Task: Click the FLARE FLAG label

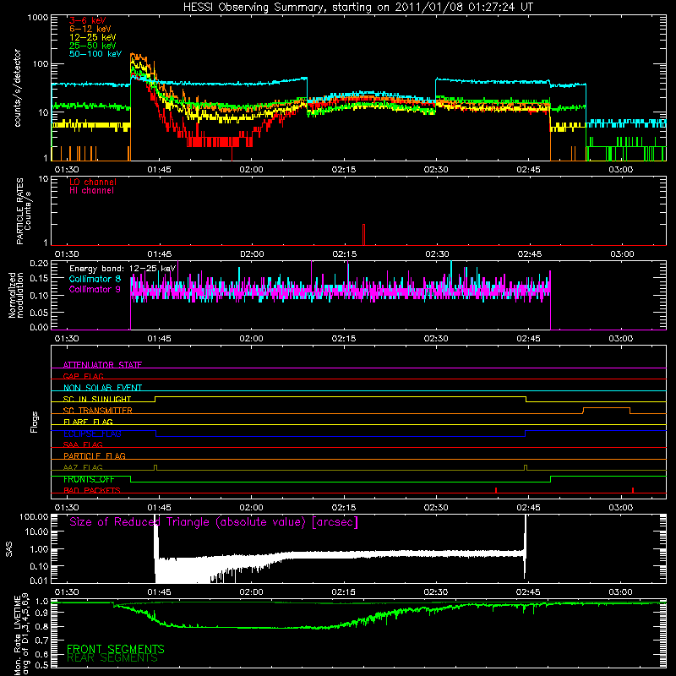Action: click(88, 422)
